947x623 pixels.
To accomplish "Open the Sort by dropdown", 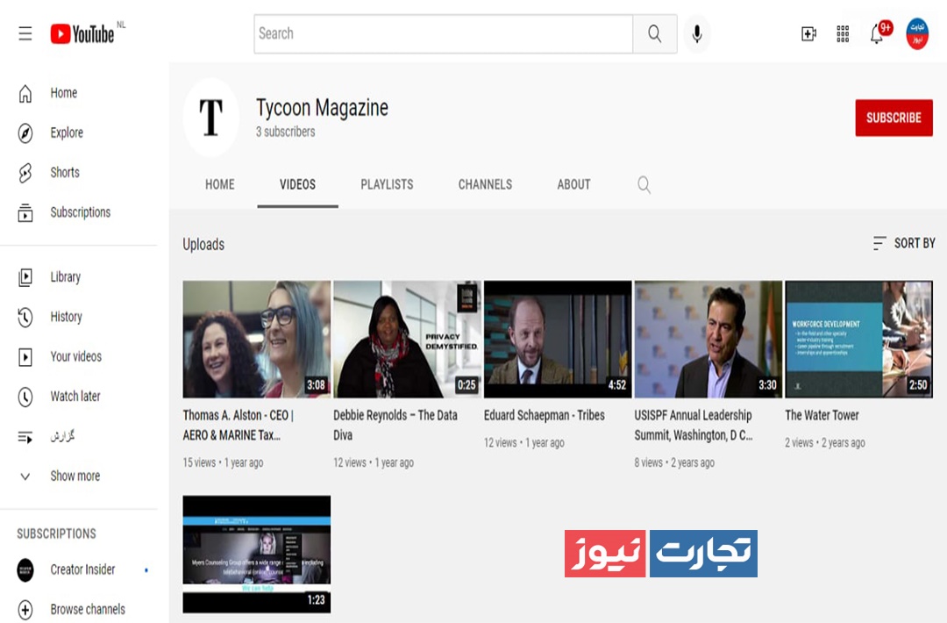I will click(x=904, y=244).
